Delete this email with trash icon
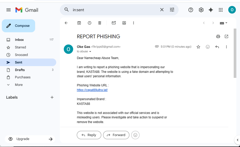Viewport: 240px width, 147px height. click(100, 23)
